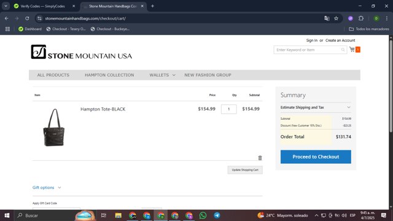This screenshot has width=393, height=221.
Task: Open browser extensions puzzle icon
Action: tap(361, 18)
